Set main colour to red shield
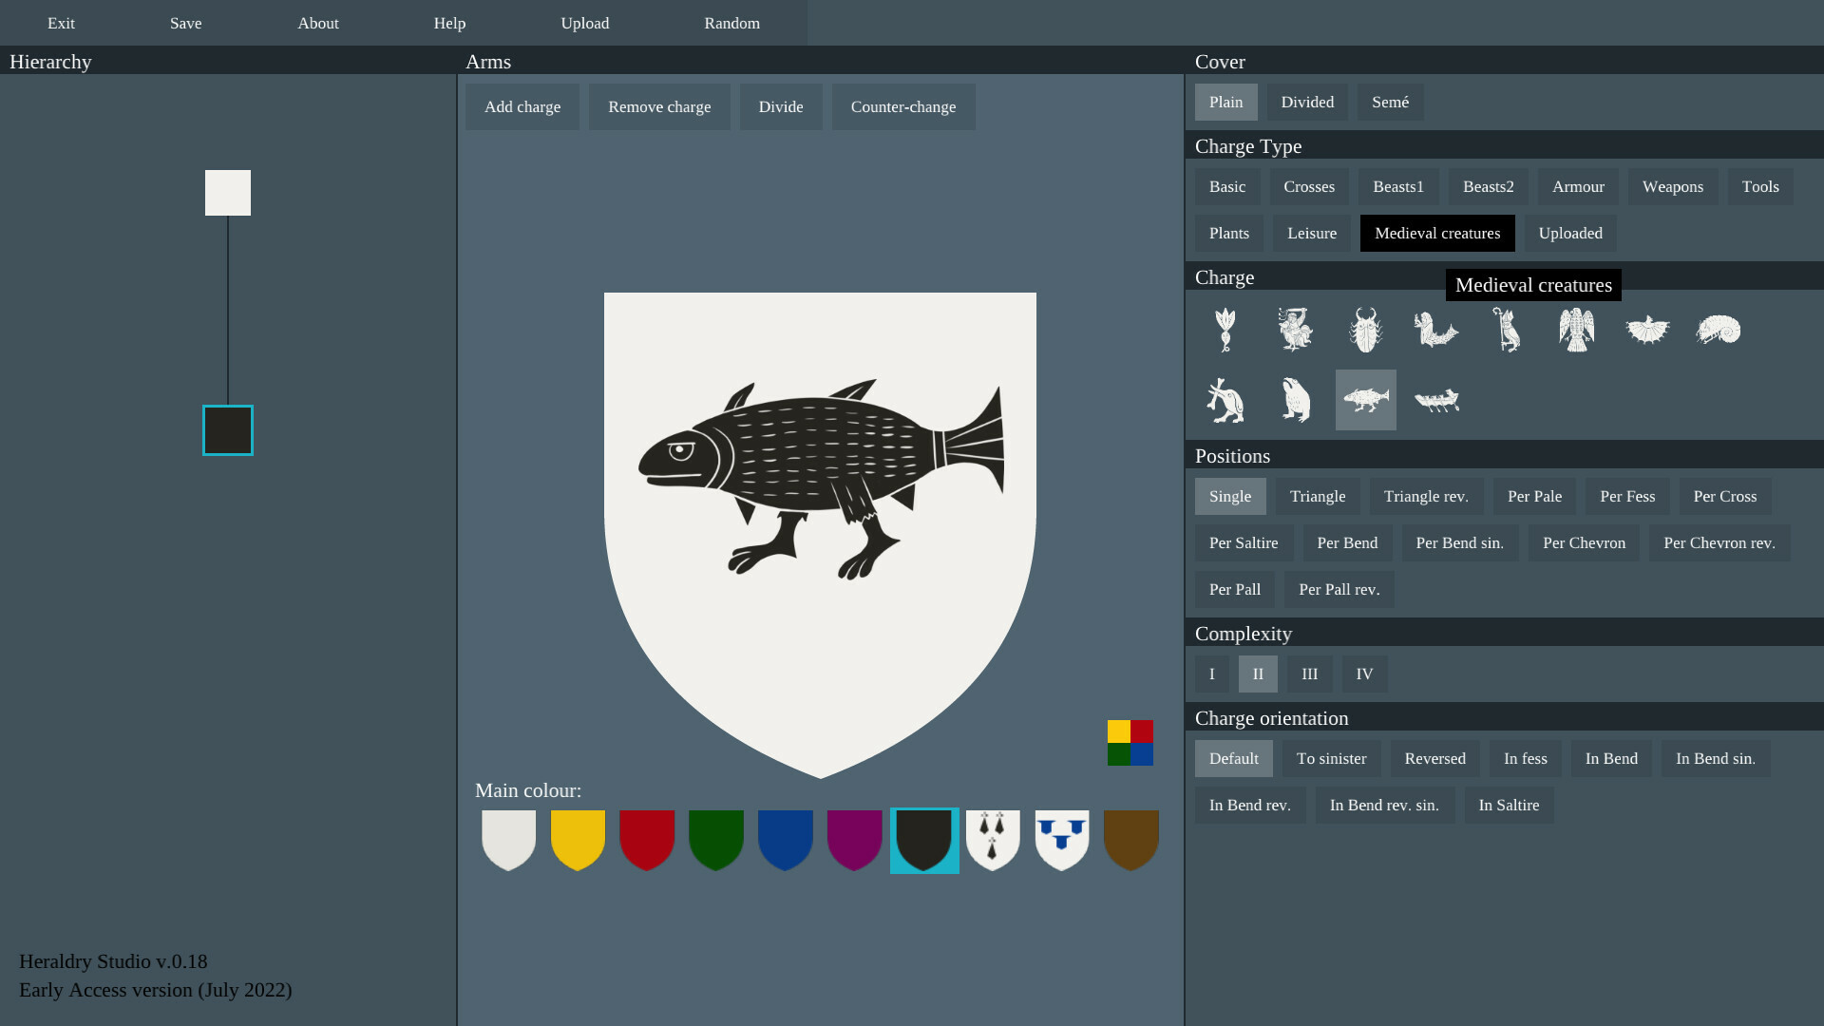Screen dimensions: 1824x1026 tap(646, 840)
